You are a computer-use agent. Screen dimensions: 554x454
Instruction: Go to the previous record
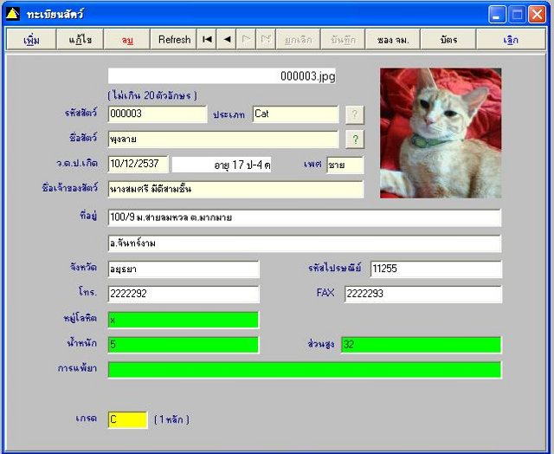click(x=227, y=39)
